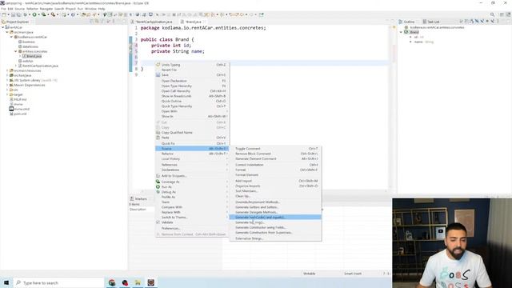The image size is (512, 288).
Task: Select Quick Fix in context menu
Action: click(x=192, y=143)
